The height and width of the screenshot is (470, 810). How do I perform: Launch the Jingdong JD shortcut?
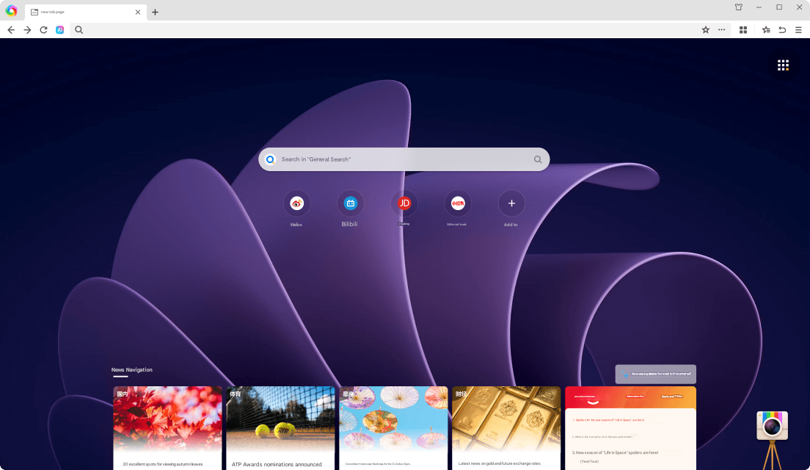tap(404, 203)
